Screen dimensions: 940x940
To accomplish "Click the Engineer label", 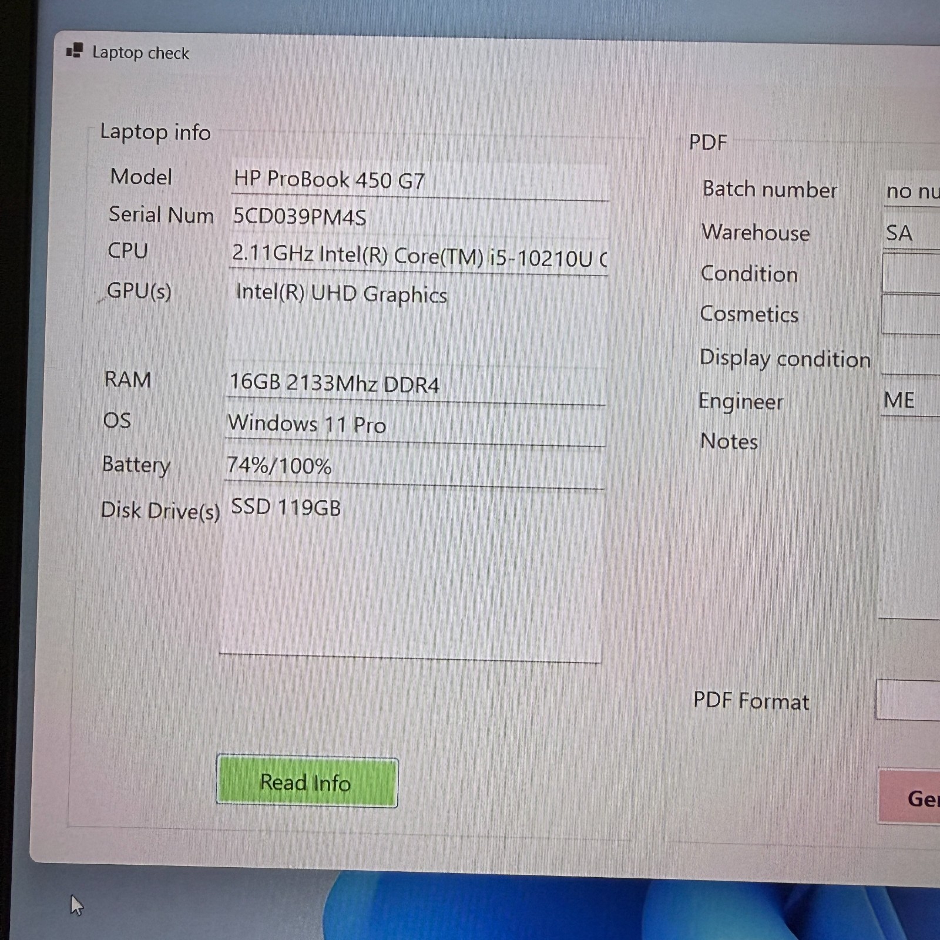I will pos(741,402).
